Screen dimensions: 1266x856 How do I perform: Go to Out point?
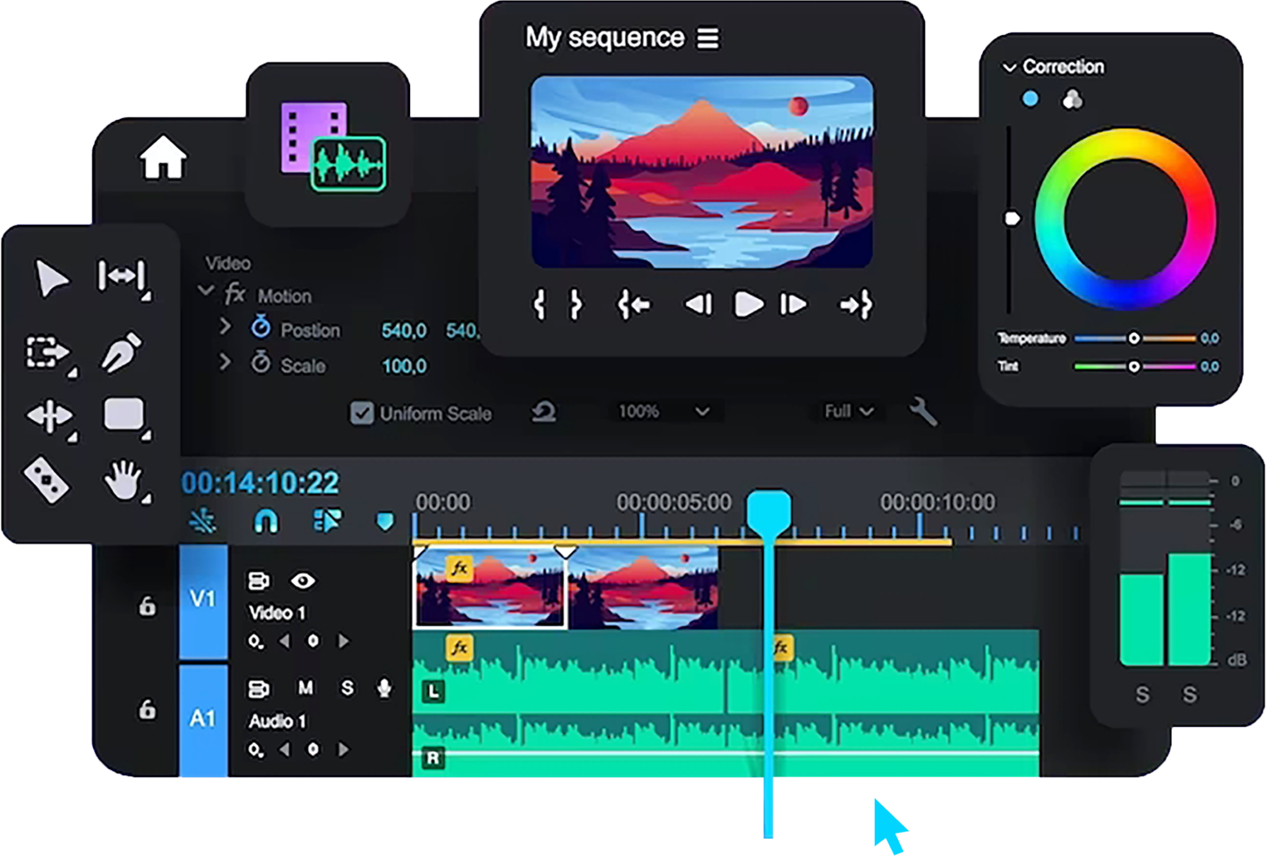(x=856, y=305)
